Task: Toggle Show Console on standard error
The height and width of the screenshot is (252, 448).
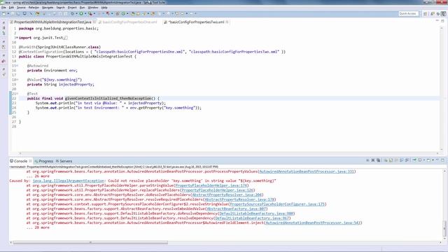Action: [407, 160]
